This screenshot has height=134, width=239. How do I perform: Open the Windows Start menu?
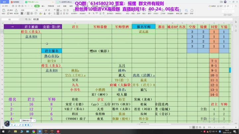pyautogui.click(x=3, y=131)
